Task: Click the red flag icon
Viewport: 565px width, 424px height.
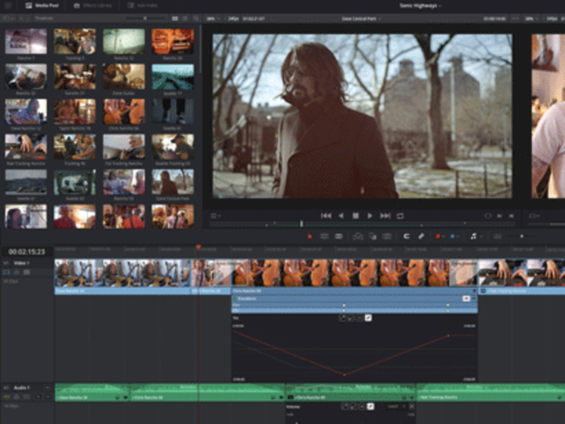Action: [x=438, y=236]
